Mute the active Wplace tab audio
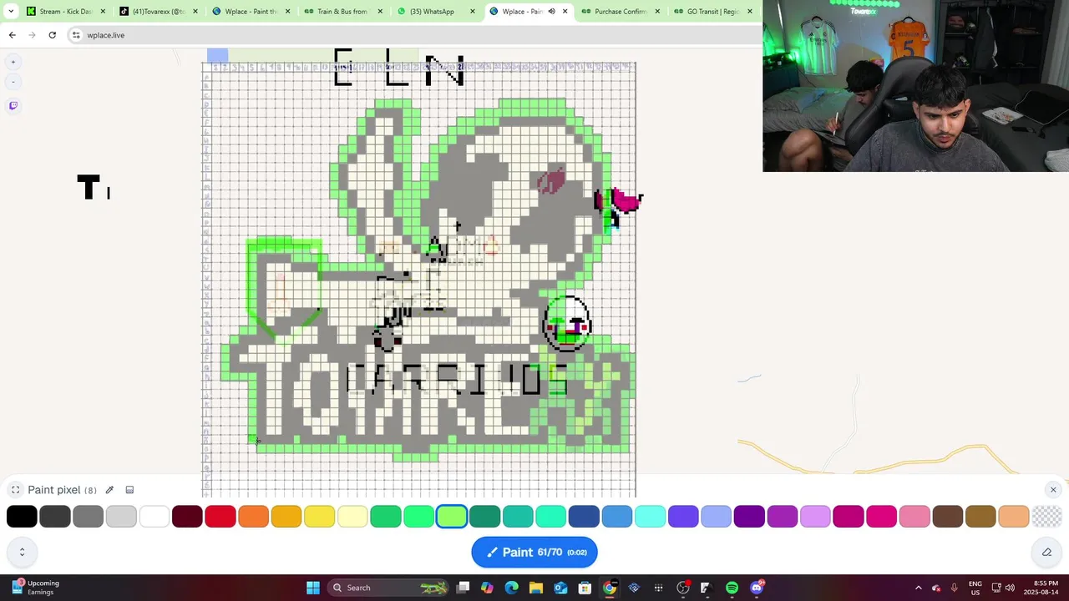The height and width of the screenshot is (601, 1069). click(x=551, y=12)
